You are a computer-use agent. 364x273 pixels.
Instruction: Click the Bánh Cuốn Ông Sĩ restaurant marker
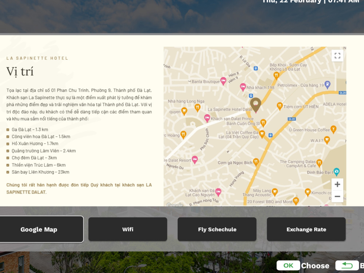pos(263,123)
